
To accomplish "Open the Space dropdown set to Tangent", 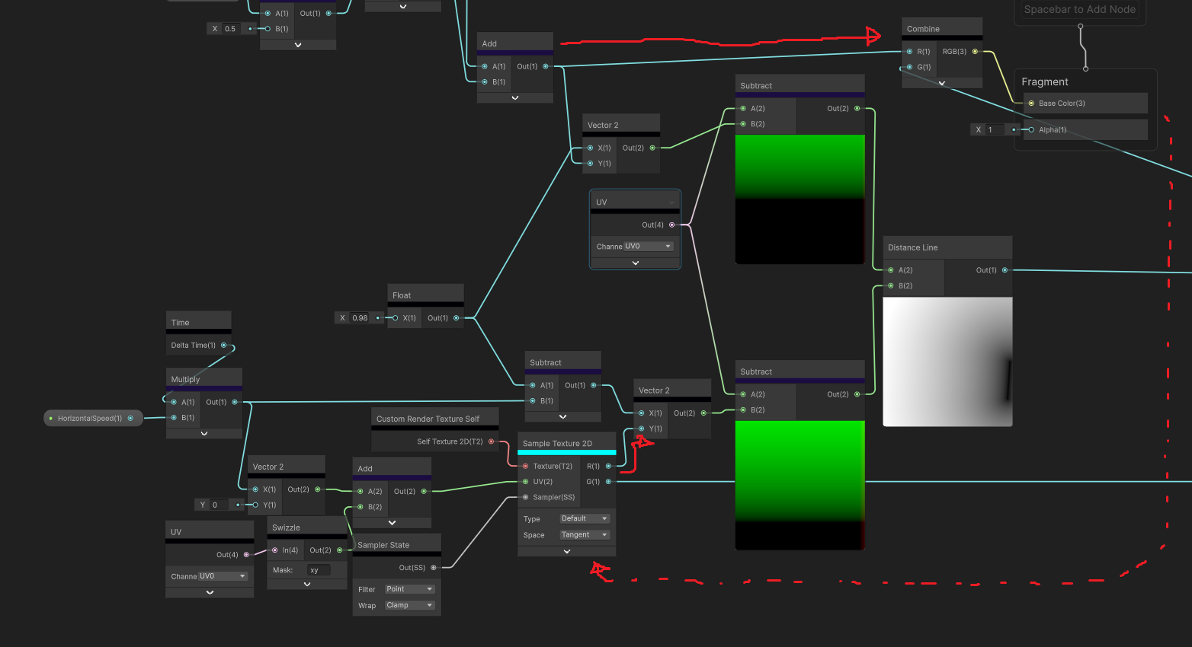I will click(585, 535).
